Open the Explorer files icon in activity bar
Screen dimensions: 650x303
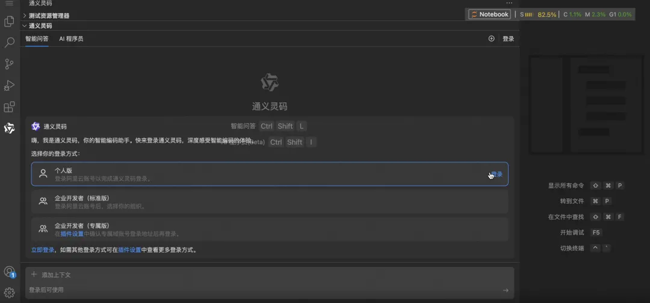[9, 22]
